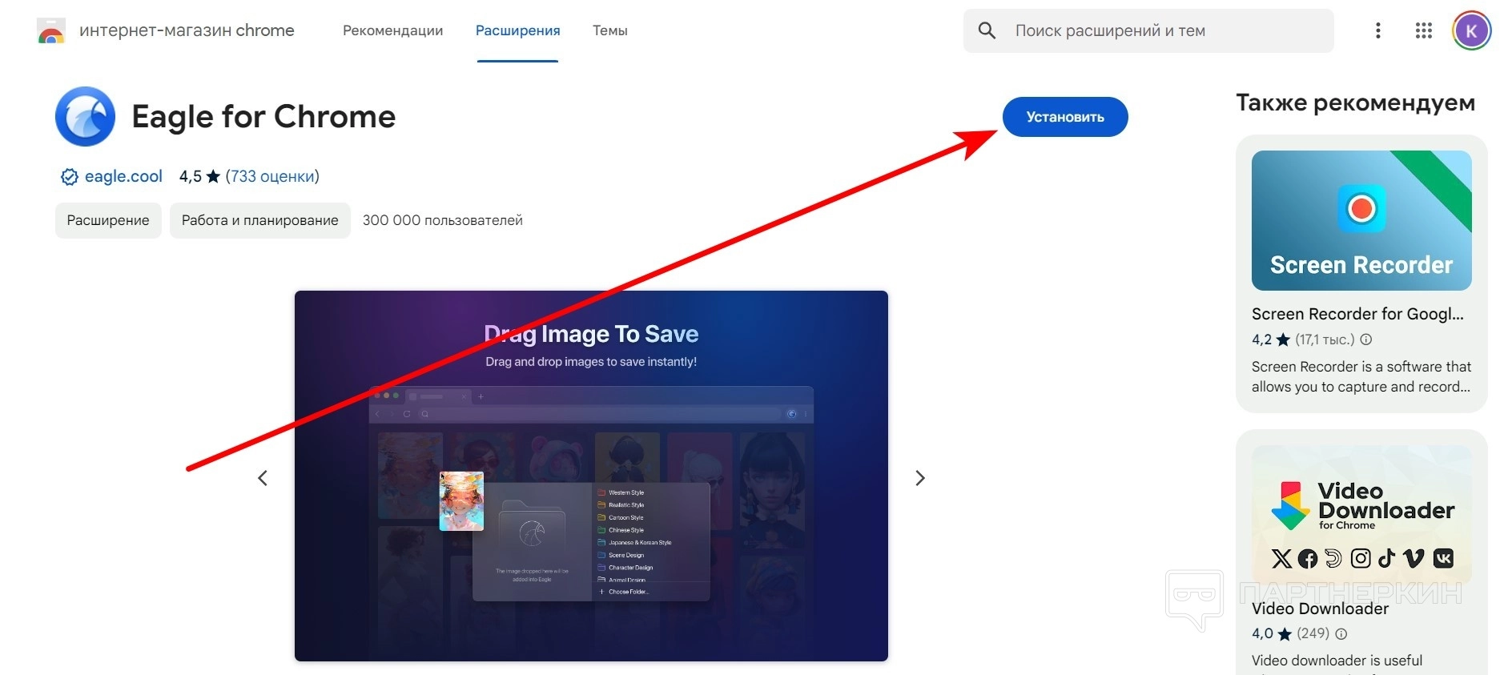Open the Рекомендации tab
The height and width of the screenshot is (675, 1504).
click(392, 30)
